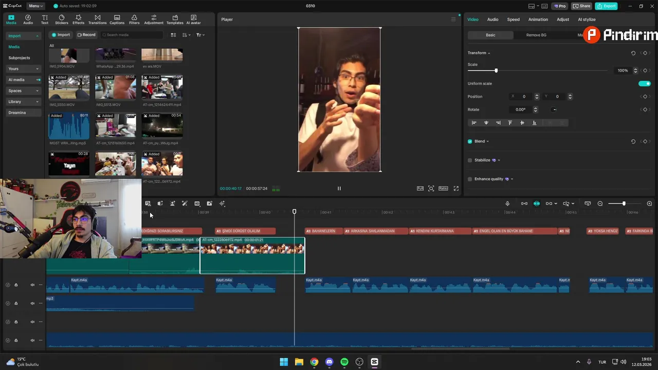
Task: Open the media filter dropdown
Action: pyautogui.click(x=200, y=35)
